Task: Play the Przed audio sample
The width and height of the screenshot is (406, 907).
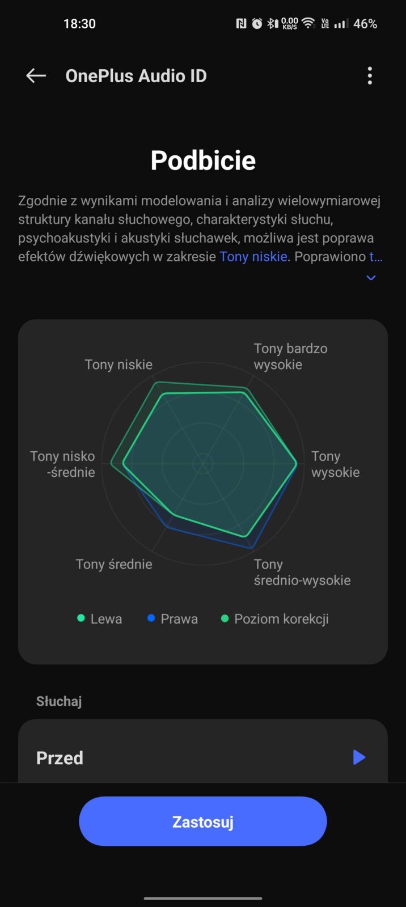Action: click(x=359, y=757)
